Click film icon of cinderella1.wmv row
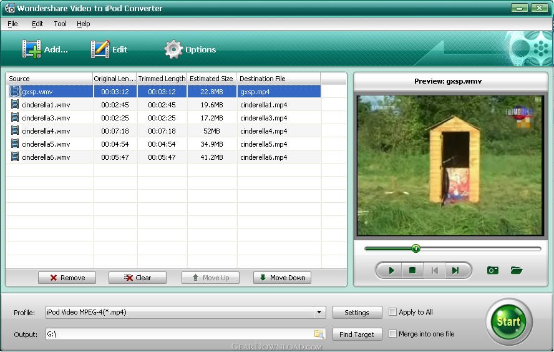Viewport: 554px width, 352px height. pos(15,105)
